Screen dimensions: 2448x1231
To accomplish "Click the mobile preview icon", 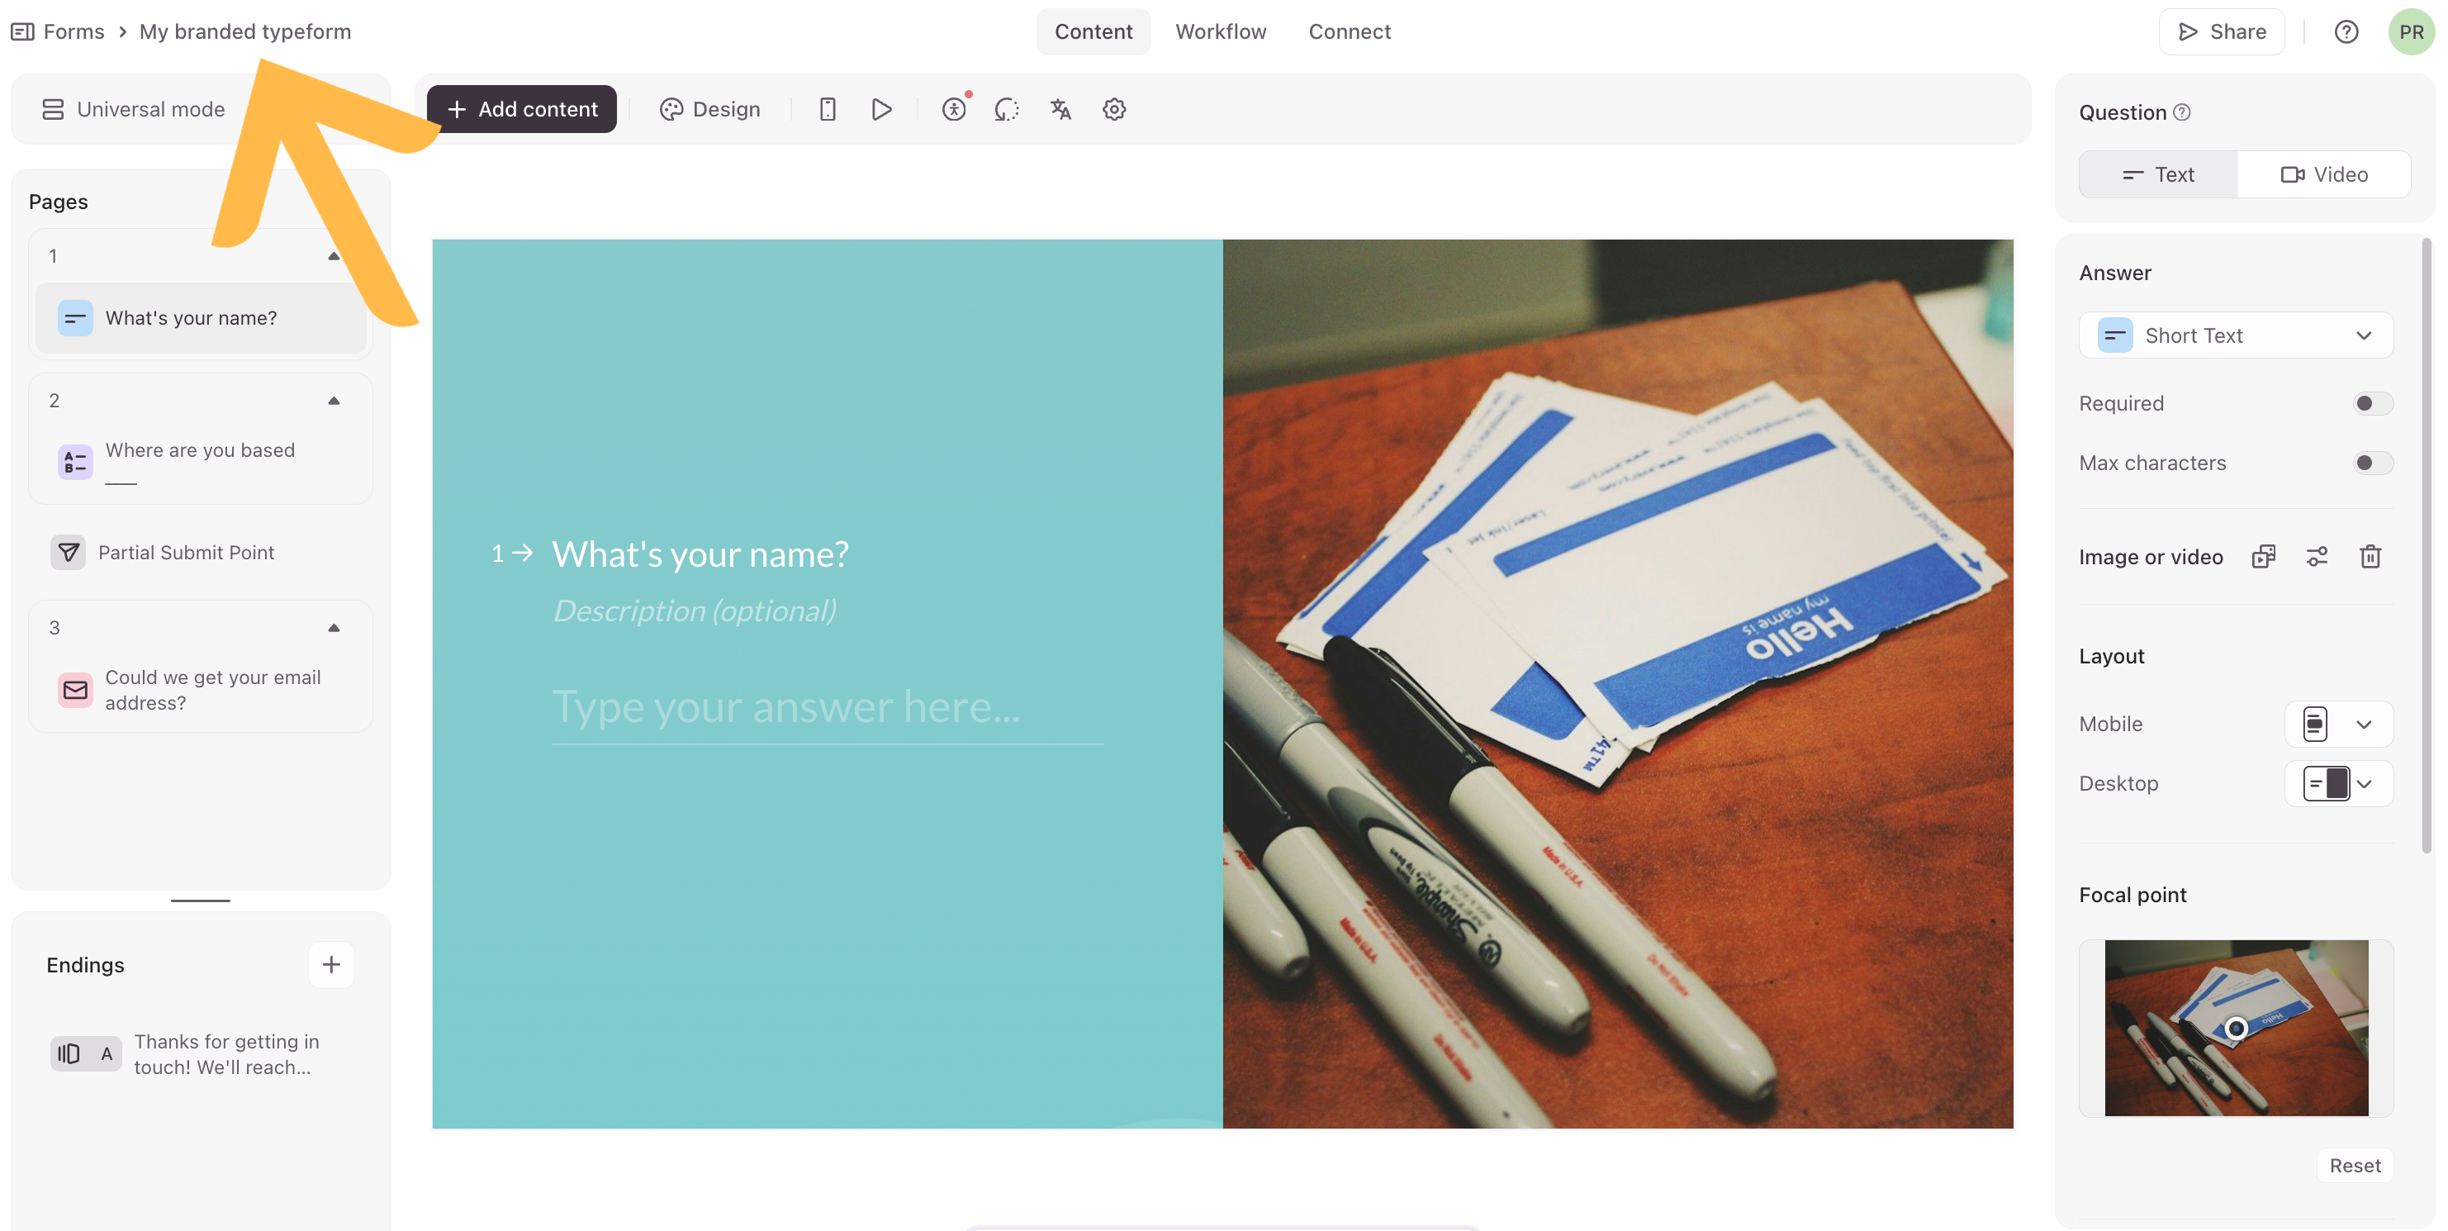I will tap(827, 109).
